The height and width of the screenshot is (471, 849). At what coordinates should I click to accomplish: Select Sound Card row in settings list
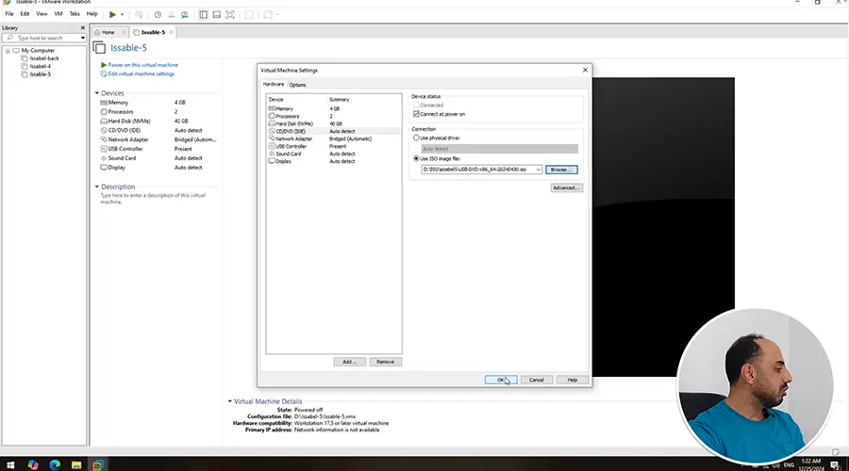pyautogui.click(x=334, y=154)
